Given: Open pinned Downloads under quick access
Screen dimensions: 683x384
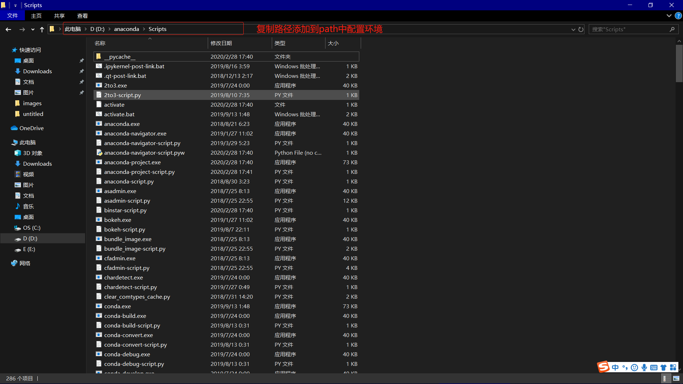Looking at the screenshot, I should [37, 71].
